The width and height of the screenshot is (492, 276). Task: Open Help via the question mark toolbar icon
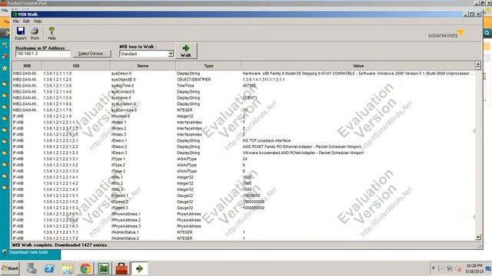pos(52,33)
